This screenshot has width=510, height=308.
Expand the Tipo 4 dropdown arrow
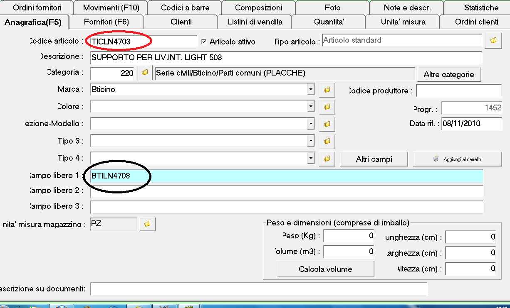(311, 158)
